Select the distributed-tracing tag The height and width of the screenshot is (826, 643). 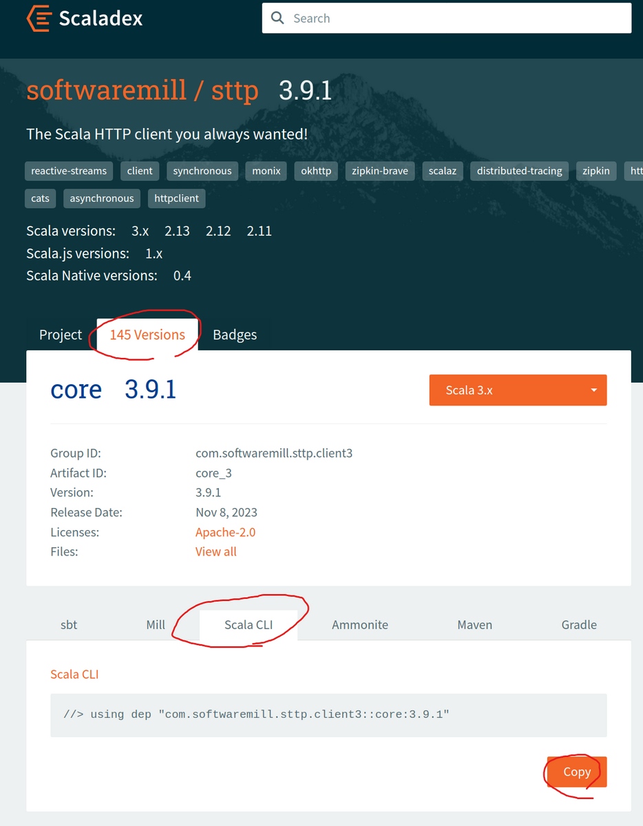[520, 171]
